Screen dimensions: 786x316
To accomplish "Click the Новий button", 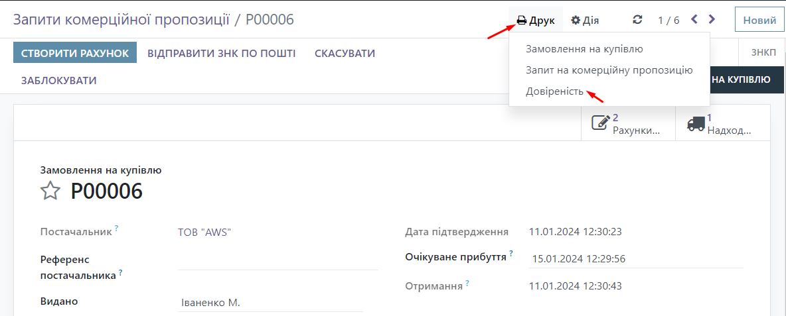I will (x=759, y=20).
